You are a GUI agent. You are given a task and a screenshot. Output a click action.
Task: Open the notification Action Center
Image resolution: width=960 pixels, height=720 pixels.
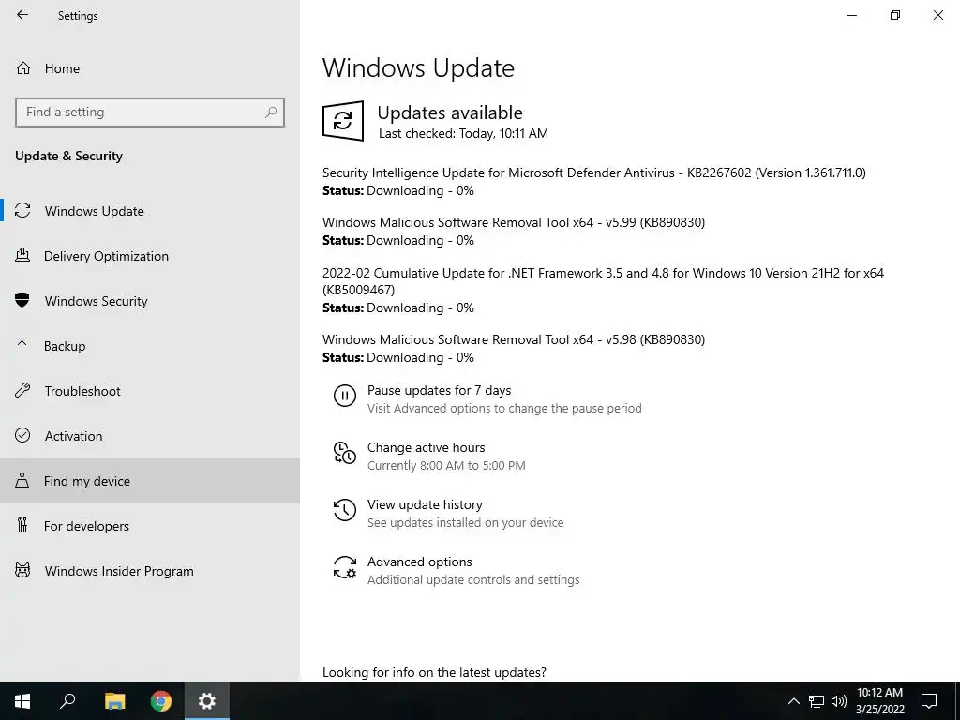point(929,701)
